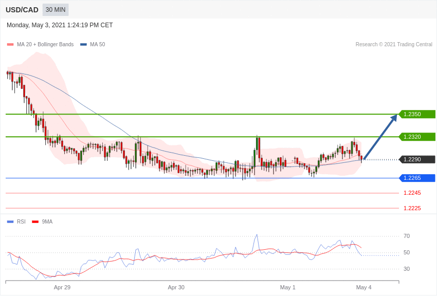Viewport: 437px width, 296px height.
Task: Select the USD/CAD pair title
Action: [22, 10]
